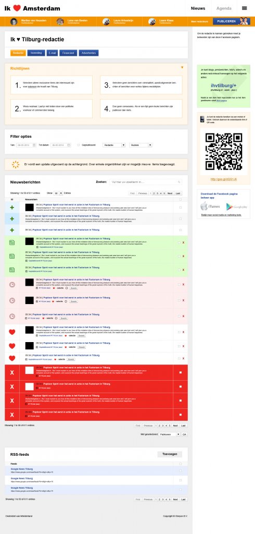Viewport: 255px width, 534px height.
Task: Open the Rubriek filter dropdown
Action: pos(141,145)
